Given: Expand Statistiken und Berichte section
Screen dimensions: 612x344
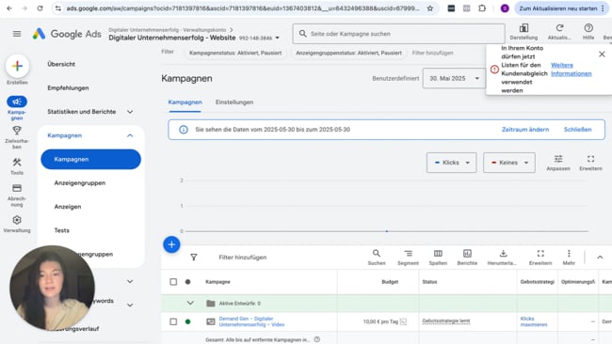Looking at the screenshot, I should pos(130,112).
